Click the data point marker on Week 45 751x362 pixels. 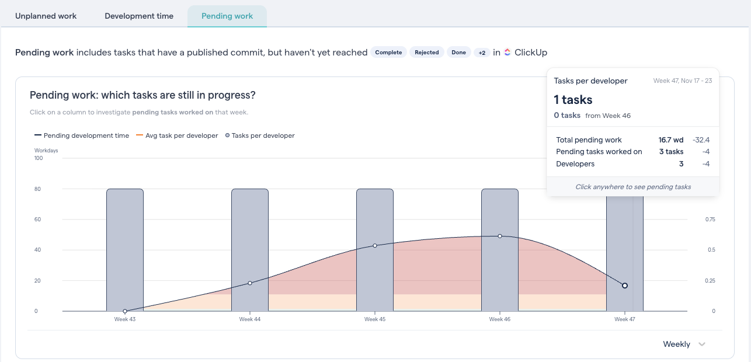point(375,246)
